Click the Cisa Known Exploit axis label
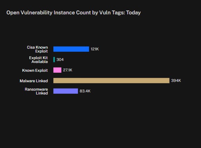The width and height of the screenshot is (201, 148). click(37, 49)
